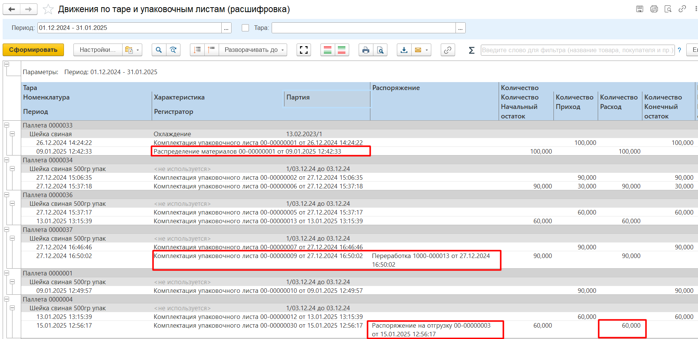The image size is (698, 339).
Task: Collapse the Паллета 0000037 group
Action: coord(6,230)
